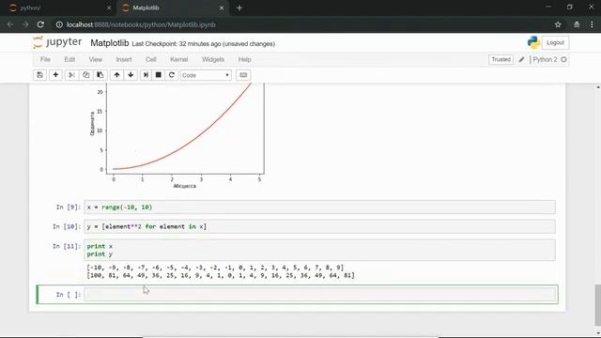Image resolution: width=601 pixels, height=338 pixels.
Task: Click the printed y squares output line
Action: pos(221,275)
